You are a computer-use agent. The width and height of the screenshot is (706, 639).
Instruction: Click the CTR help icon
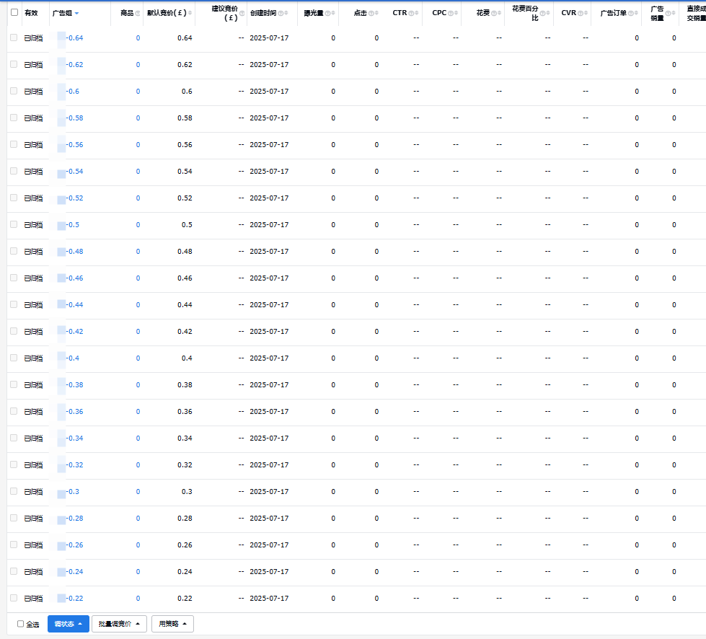point(410,14)
